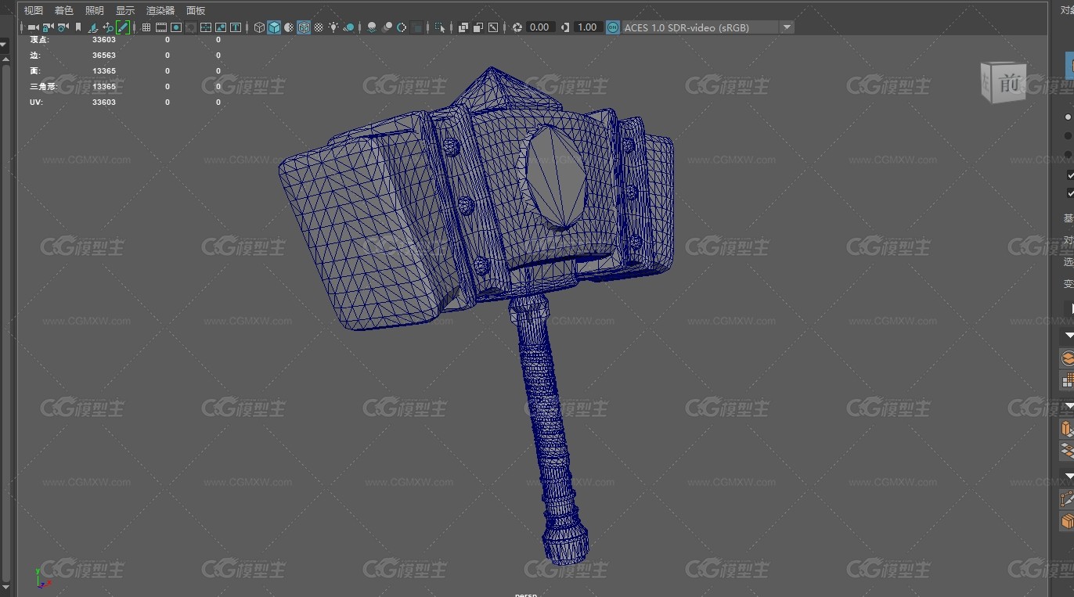Toggle wireframe on shaded icon
The height and width of the screenshot is (597, 1074).
[304, 27]
